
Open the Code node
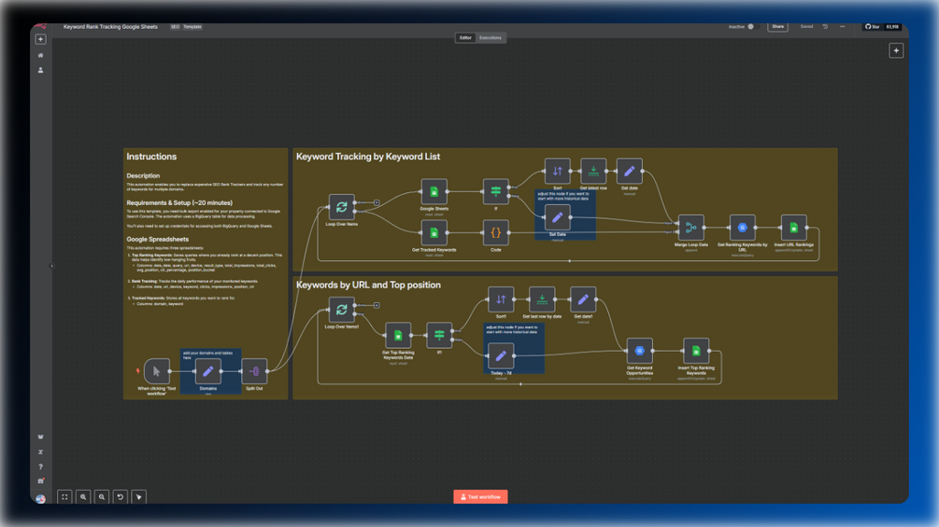(496, 233)
